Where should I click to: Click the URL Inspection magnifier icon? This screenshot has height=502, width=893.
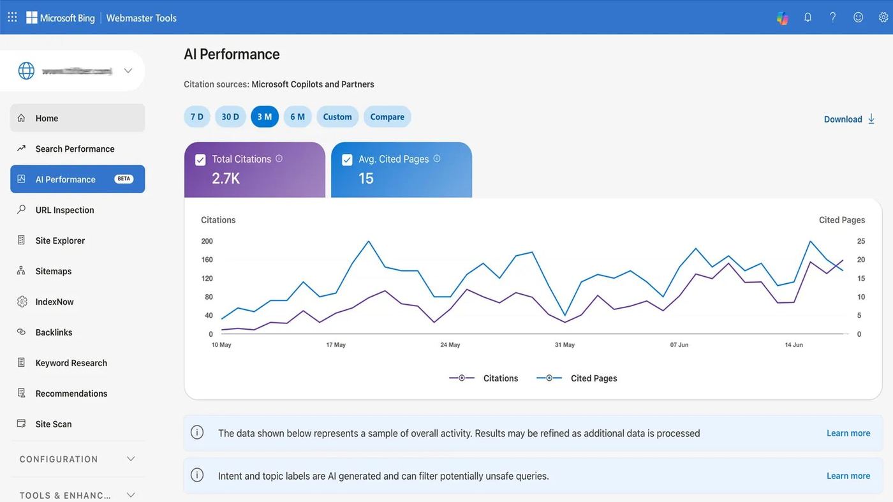21,209
